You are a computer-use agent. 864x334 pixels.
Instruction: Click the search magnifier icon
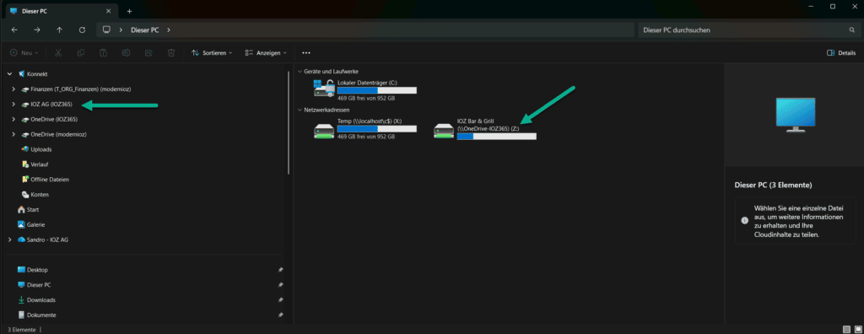(x=851, y=30)
